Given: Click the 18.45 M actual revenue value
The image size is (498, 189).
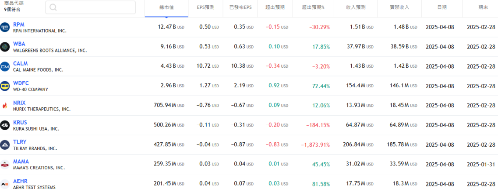Looking at the screenshot, I should [404, 106].
